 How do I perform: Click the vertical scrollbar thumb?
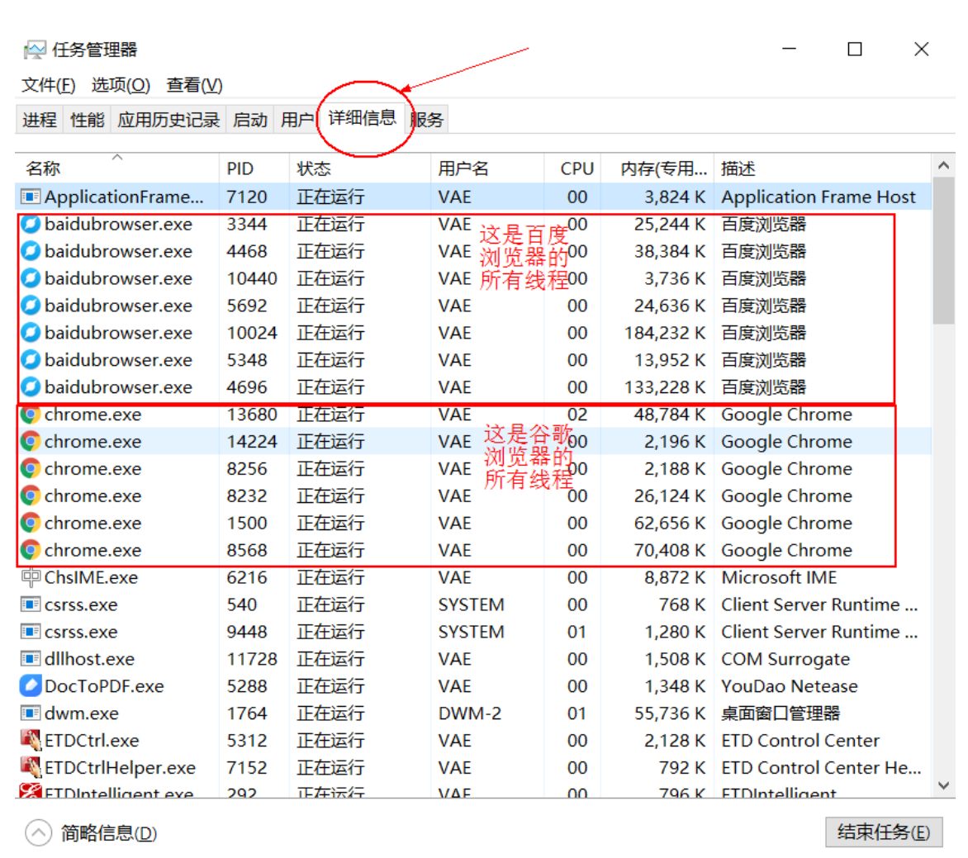tap(943, 250)
